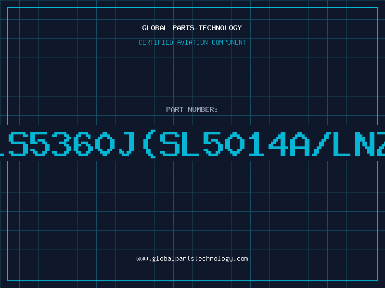
Task: Select the CERTIFIED AVIATION COMPONENT subtitle
Action: 192,42
